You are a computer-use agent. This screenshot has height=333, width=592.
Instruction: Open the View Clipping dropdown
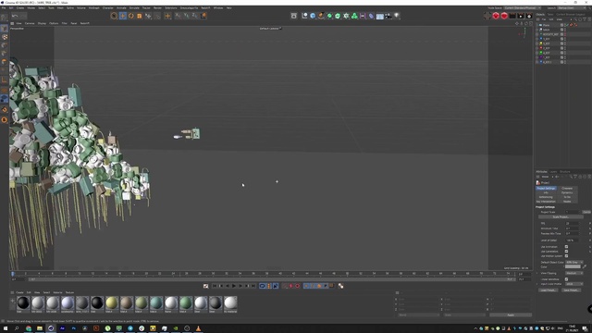[574, 273]
